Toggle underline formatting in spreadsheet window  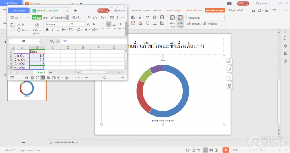[x=58, y=29]
